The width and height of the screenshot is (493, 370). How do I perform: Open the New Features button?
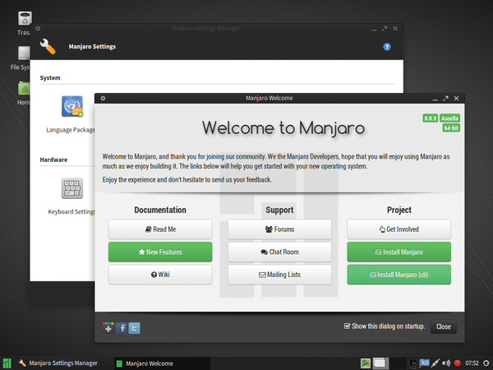coord(160,252)
